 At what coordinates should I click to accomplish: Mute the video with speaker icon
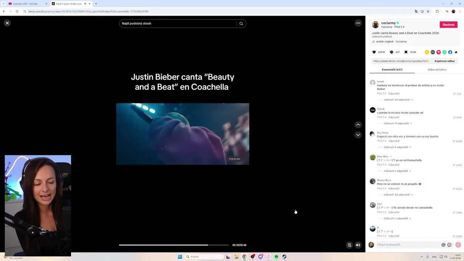click(x=358, y=245)
